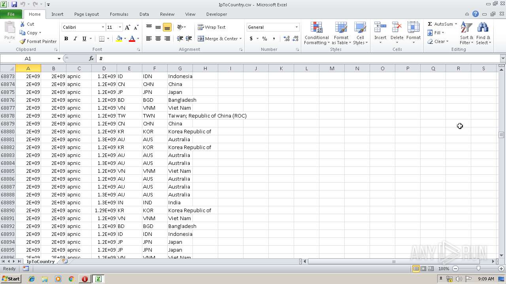Viewport: 506px width, 284px height.
Task: Click the Fill Color bucket swatch
Action: pos(119,39)
